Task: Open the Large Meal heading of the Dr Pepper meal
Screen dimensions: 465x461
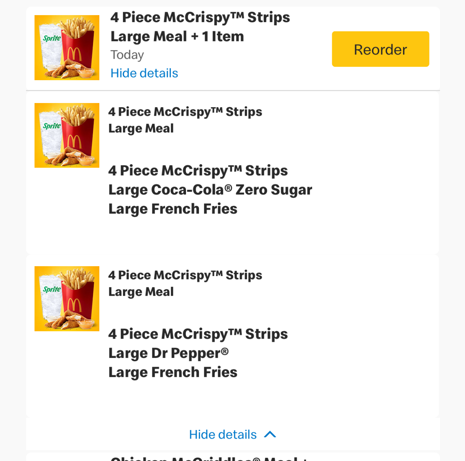Action: click(x=185, y=283)
